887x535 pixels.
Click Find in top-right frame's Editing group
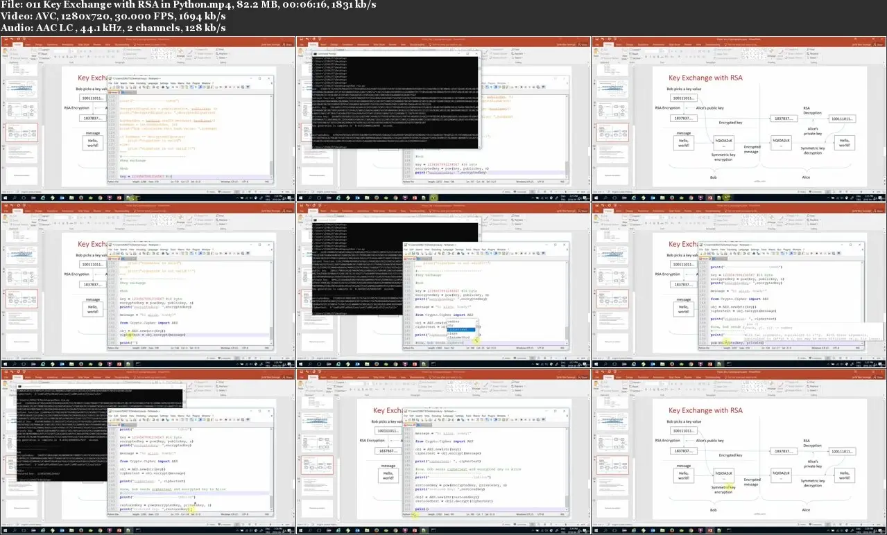pos(811,49)
